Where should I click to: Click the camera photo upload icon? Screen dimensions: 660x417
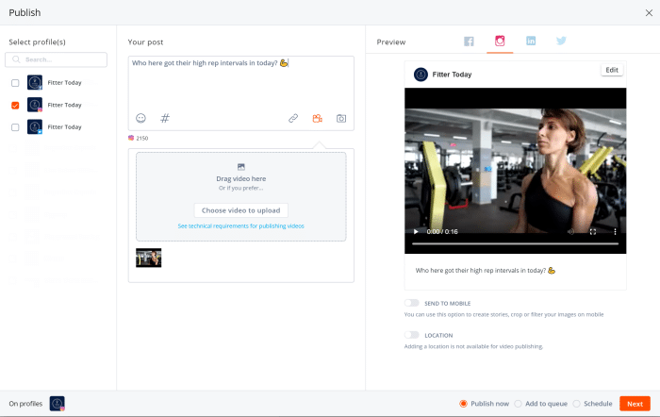[x=341, y=118]
